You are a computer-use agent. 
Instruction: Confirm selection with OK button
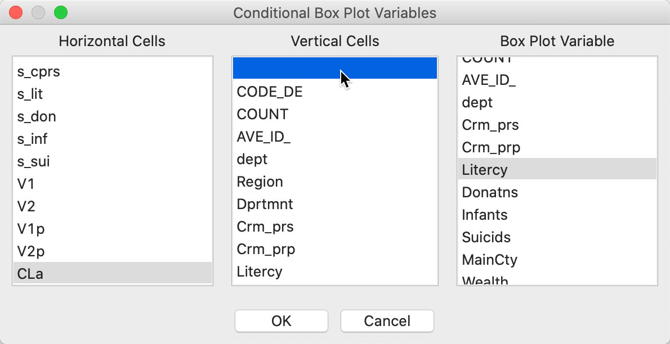(x=281, y=321)
